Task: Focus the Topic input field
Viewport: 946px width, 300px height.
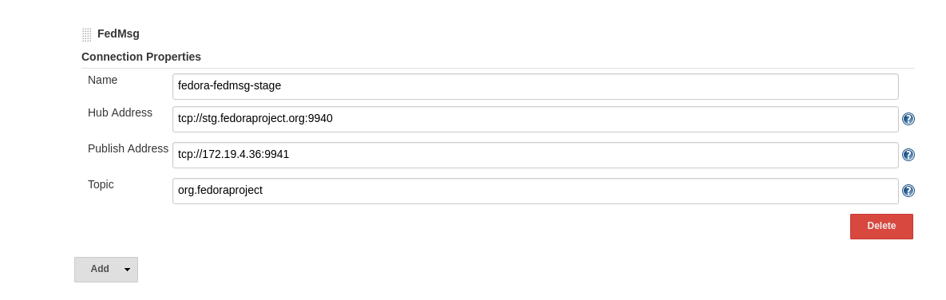Action: (x=535, y=191)
